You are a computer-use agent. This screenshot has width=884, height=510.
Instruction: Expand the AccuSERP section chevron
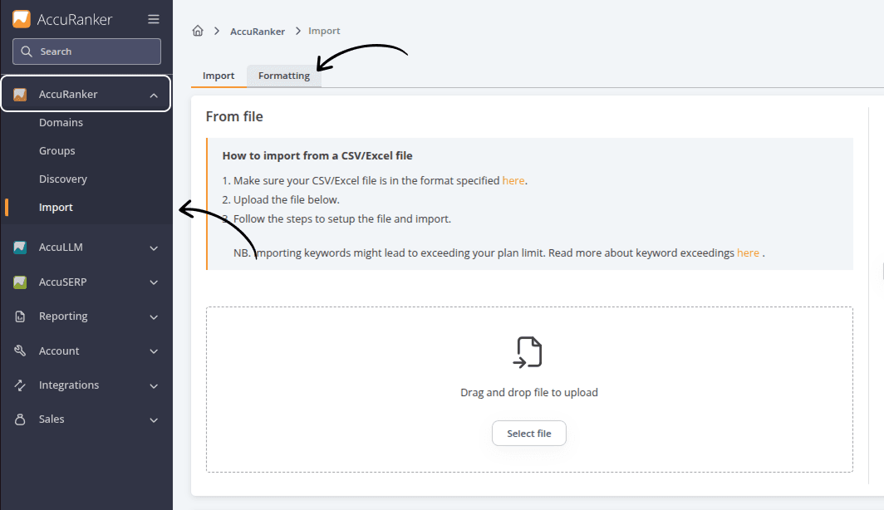point(154,282)
